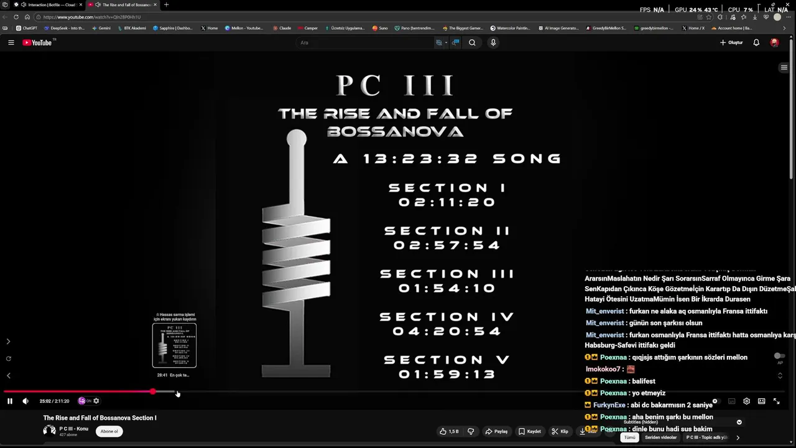Open Account home bookmark
Screen dimensions: 796x448
point(732,28)
